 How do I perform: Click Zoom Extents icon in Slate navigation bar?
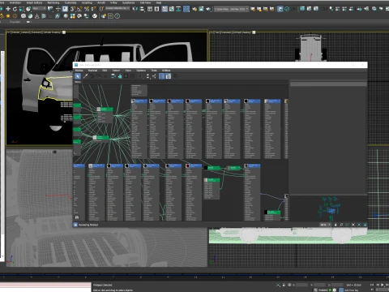[x=353, y=225]
